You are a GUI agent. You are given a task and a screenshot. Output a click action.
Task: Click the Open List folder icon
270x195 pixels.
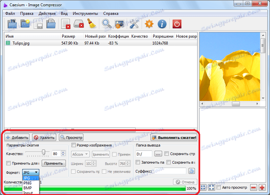[x=51, y=24]
